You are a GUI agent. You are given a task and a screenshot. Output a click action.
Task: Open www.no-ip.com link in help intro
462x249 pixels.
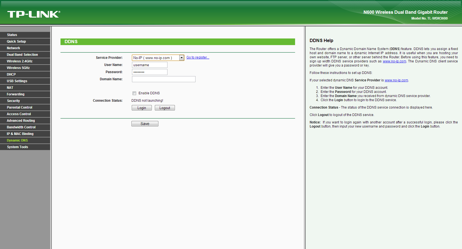394,61
